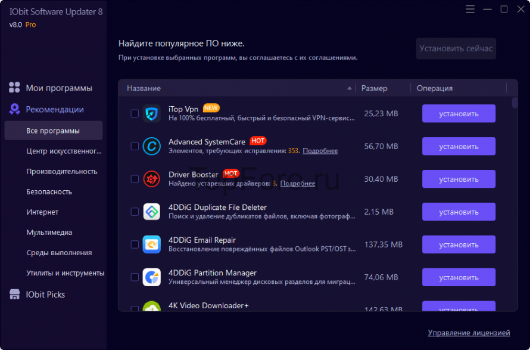Viewport: 530px width, 350px height.
Task: Select Утилиты и инструменты category
Action: [66, 273]
